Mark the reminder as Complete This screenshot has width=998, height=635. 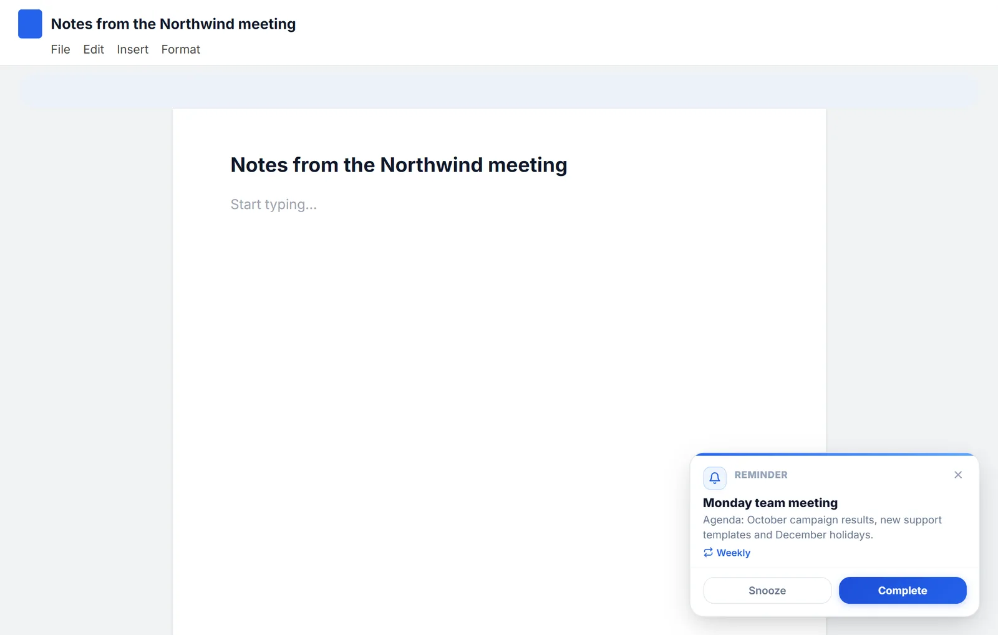coord(903,591)
